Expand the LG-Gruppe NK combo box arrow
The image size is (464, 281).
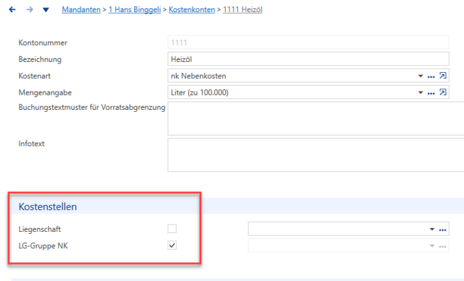[x=432, y=246]
